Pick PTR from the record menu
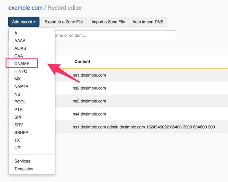 18,110
